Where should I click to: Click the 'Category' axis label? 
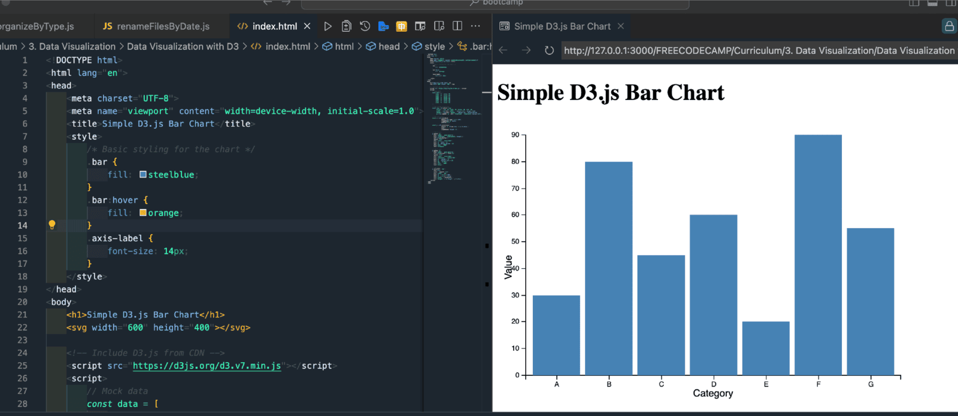coord(713,393)
